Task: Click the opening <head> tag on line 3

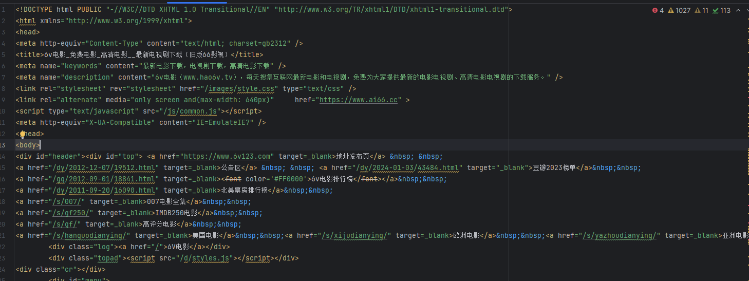Action: pos(28,32)
